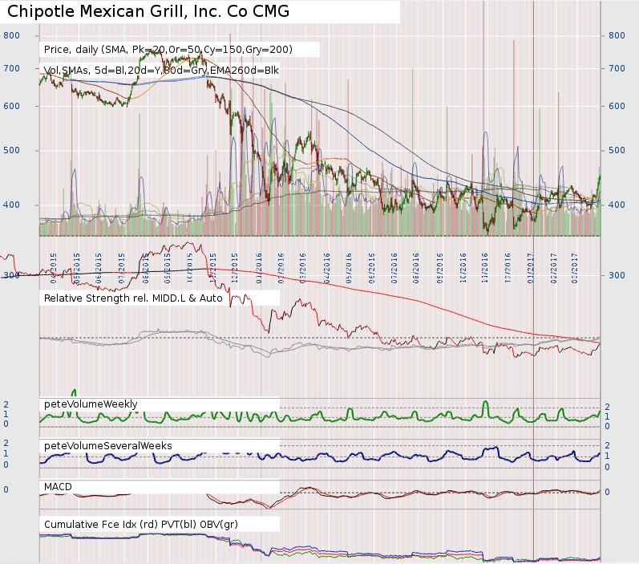The height and width of the screenshot is (564, 639).
Task: Click the 10/2016 date label
Action: (463, 268)
